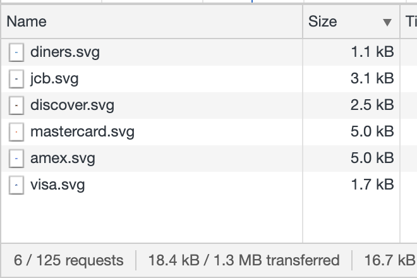This screenshot has height=278, width=417.
Task: Click the mastercard.svg file icon
Action: point(16,132)
